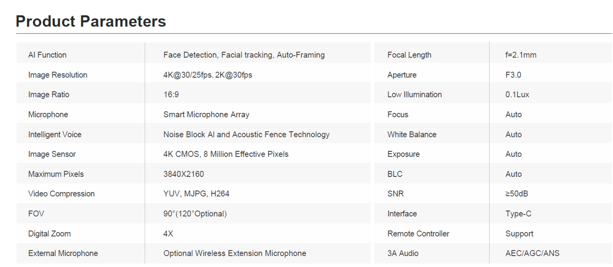
Task: Click Optional Wireless Extension Microphone text
Action: tap(235, 254)
